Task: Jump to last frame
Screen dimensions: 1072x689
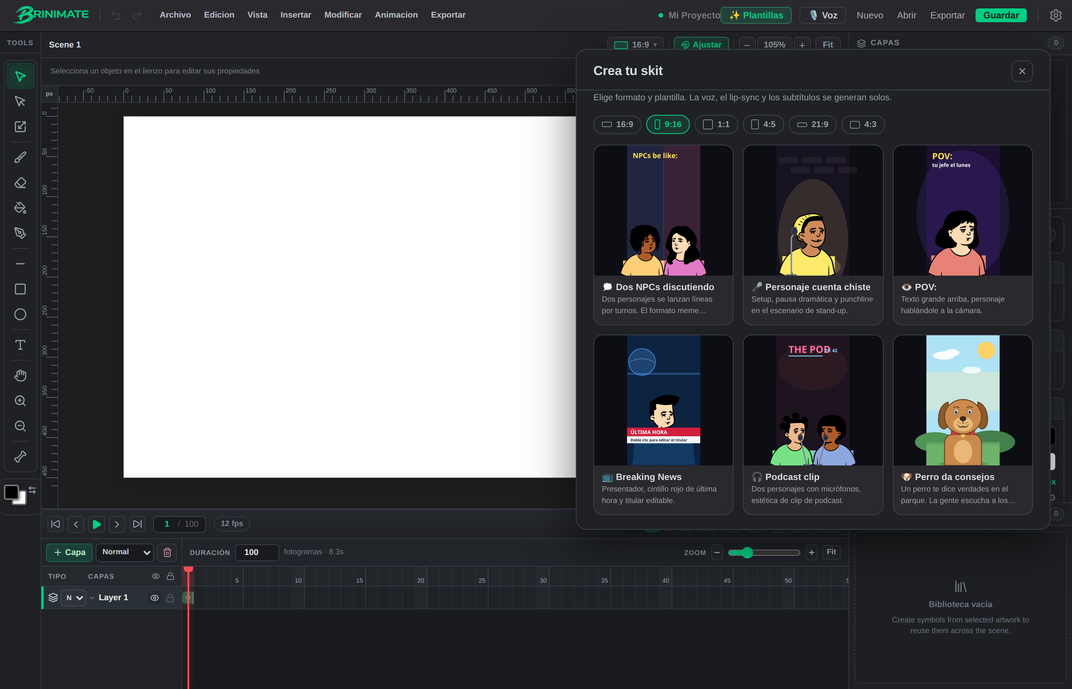Action: click(137, 524)
